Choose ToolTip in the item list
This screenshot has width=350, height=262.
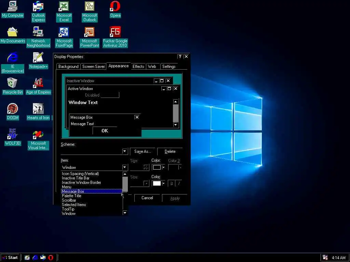click(x=92, y=209)
